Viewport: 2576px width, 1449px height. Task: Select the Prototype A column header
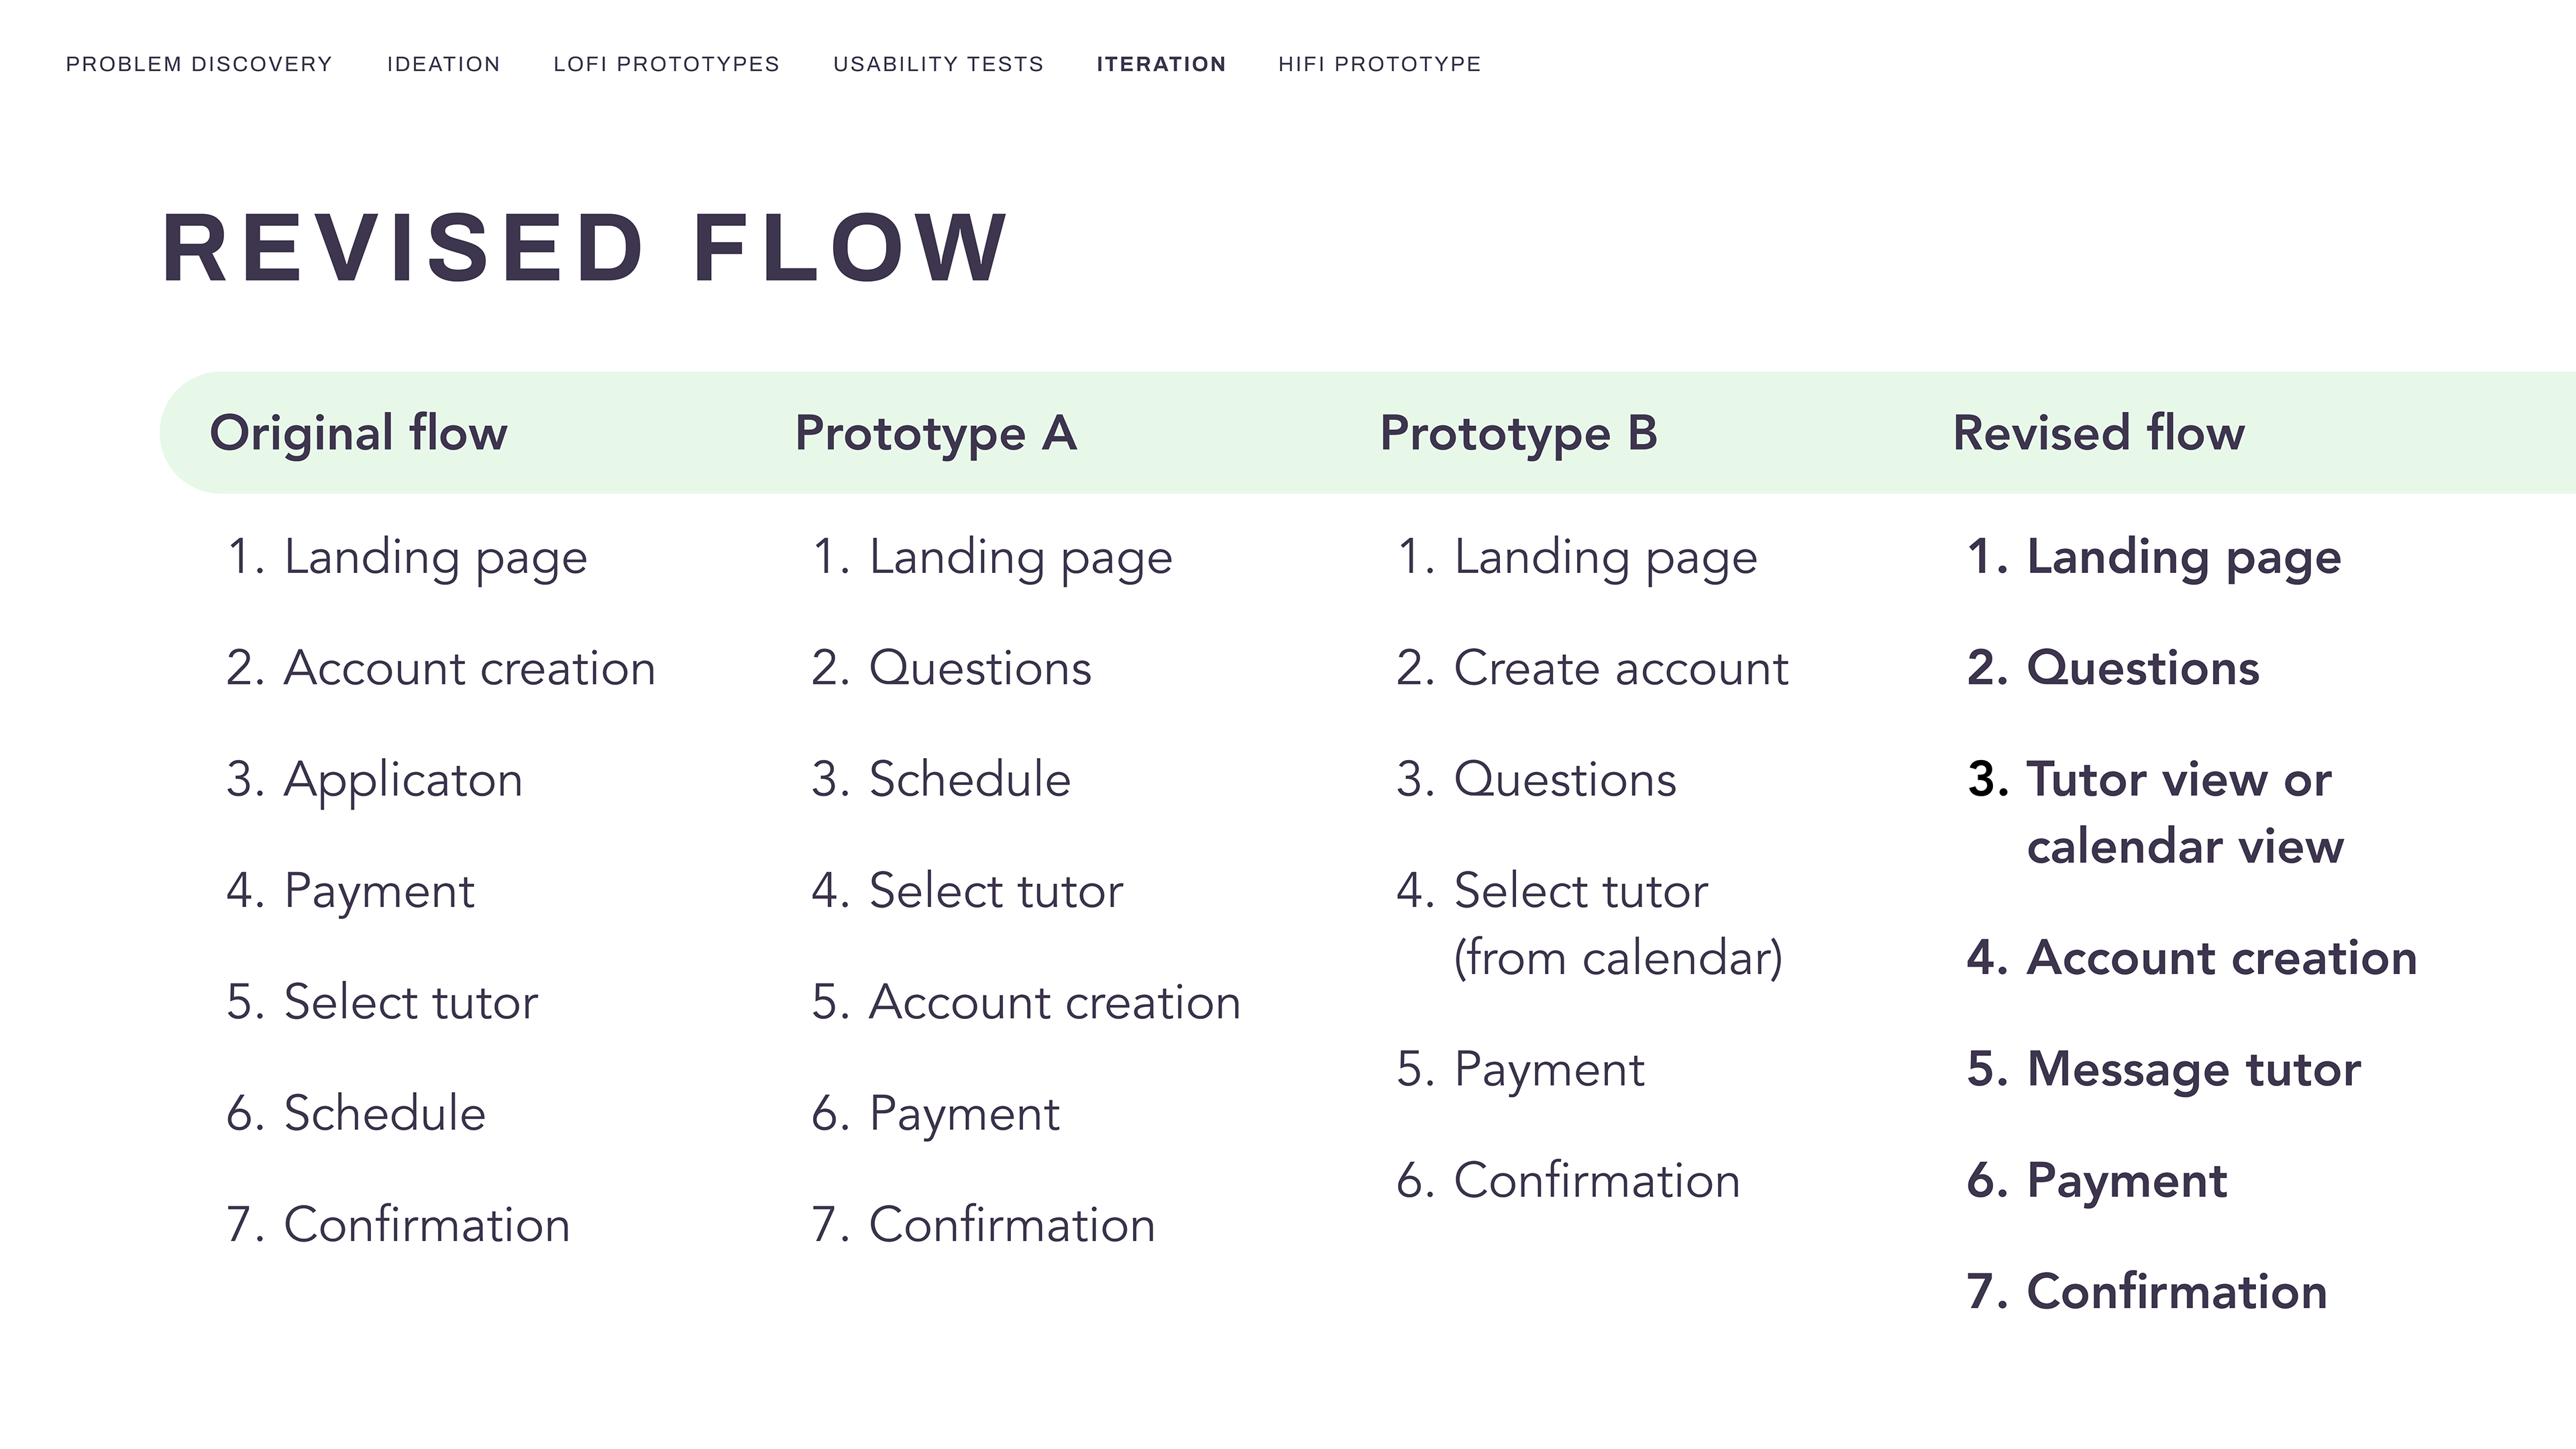pyautogui.click(x=936, y=434)
